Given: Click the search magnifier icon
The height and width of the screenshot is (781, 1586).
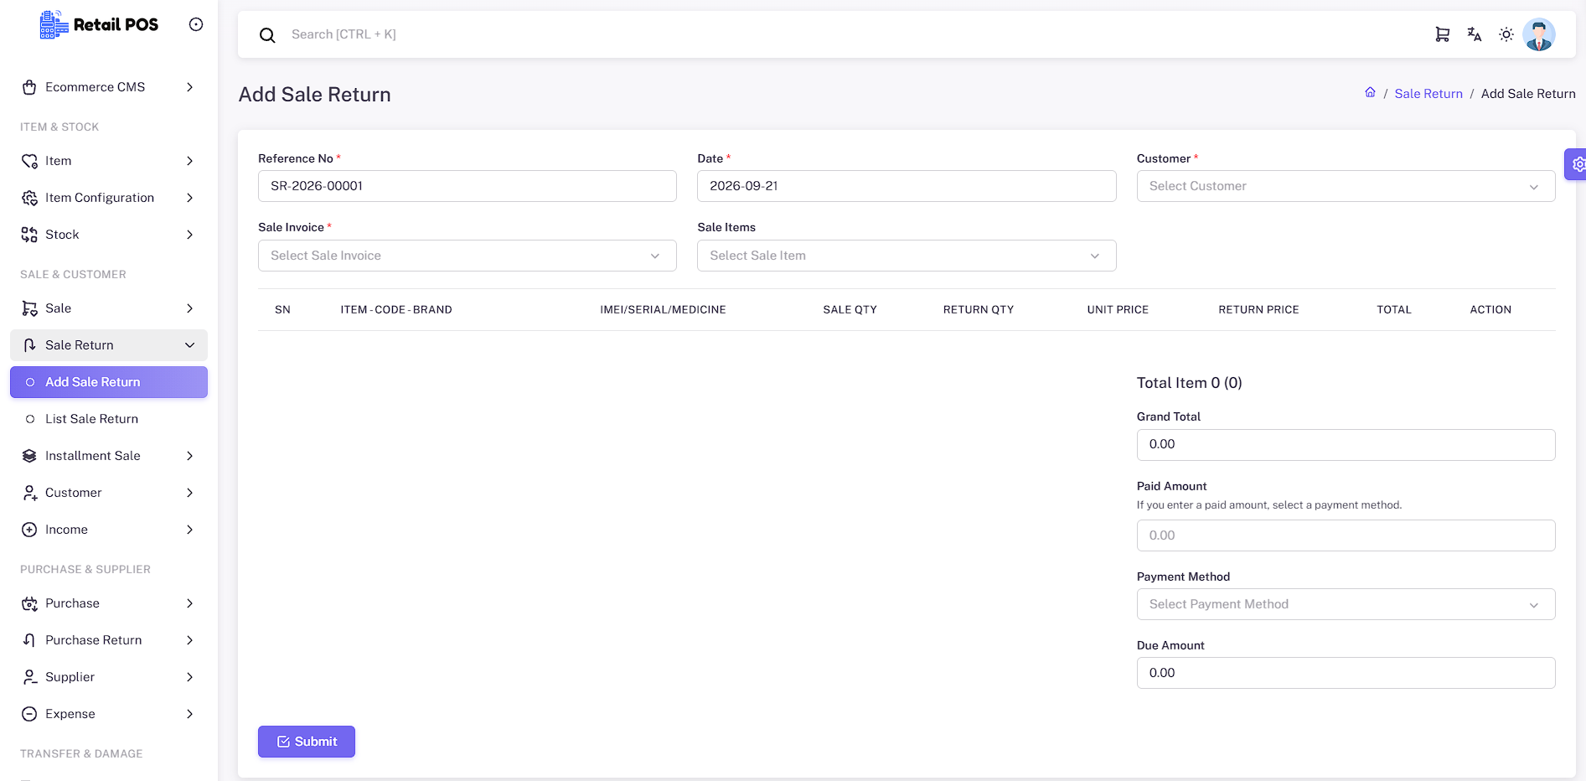Looking at the screenshot, I should point(267,35).
